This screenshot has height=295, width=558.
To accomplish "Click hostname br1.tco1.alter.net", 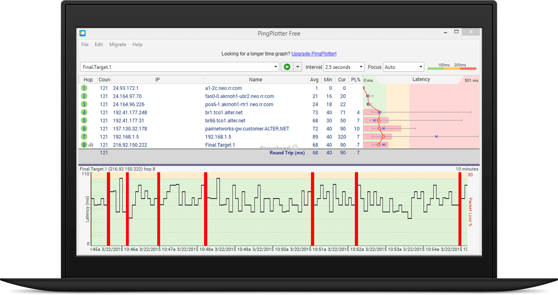I will point(224,113).
